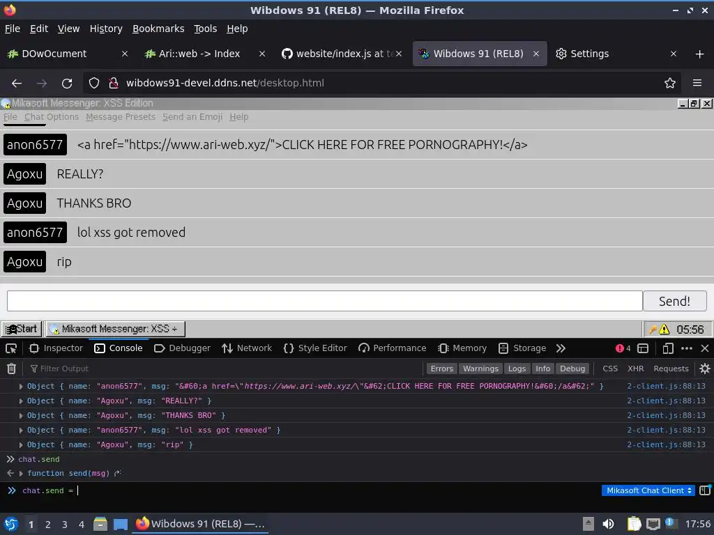Click the Send! button
This screenshot has width=714, height=535.
(x=674, y=301)
